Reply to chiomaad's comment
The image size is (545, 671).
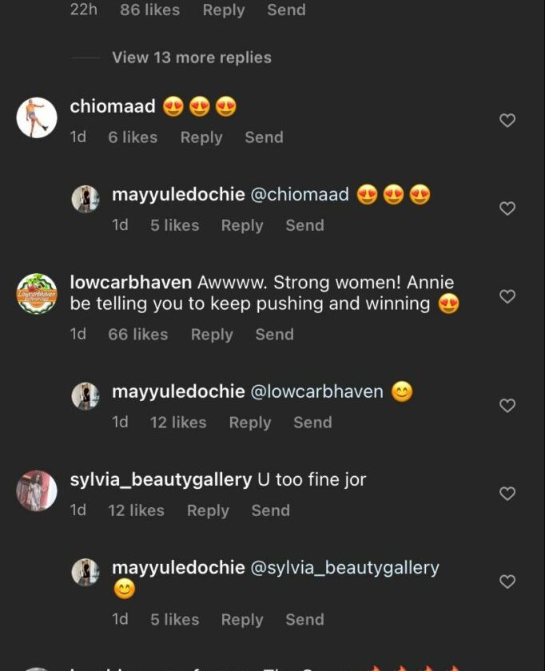click(201, 137)
